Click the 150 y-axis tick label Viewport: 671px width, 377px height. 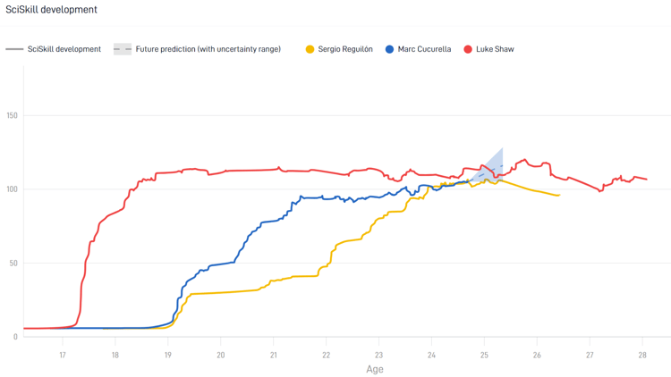click(x=12, y=115)
